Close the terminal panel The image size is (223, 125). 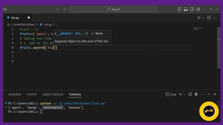[215, 94]
